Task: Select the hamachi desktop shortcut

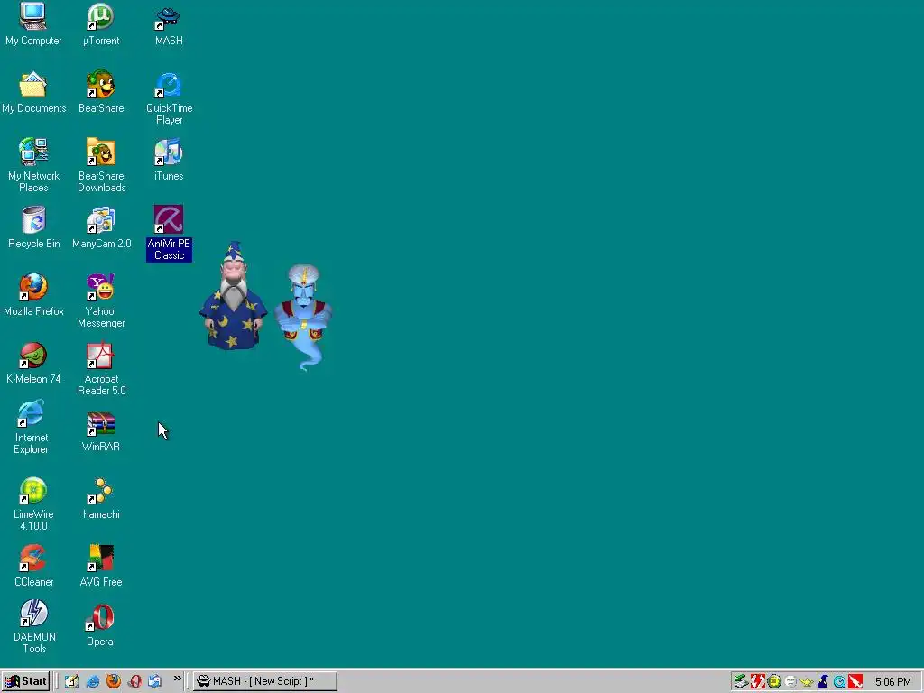Action: [x=101, y=498]
